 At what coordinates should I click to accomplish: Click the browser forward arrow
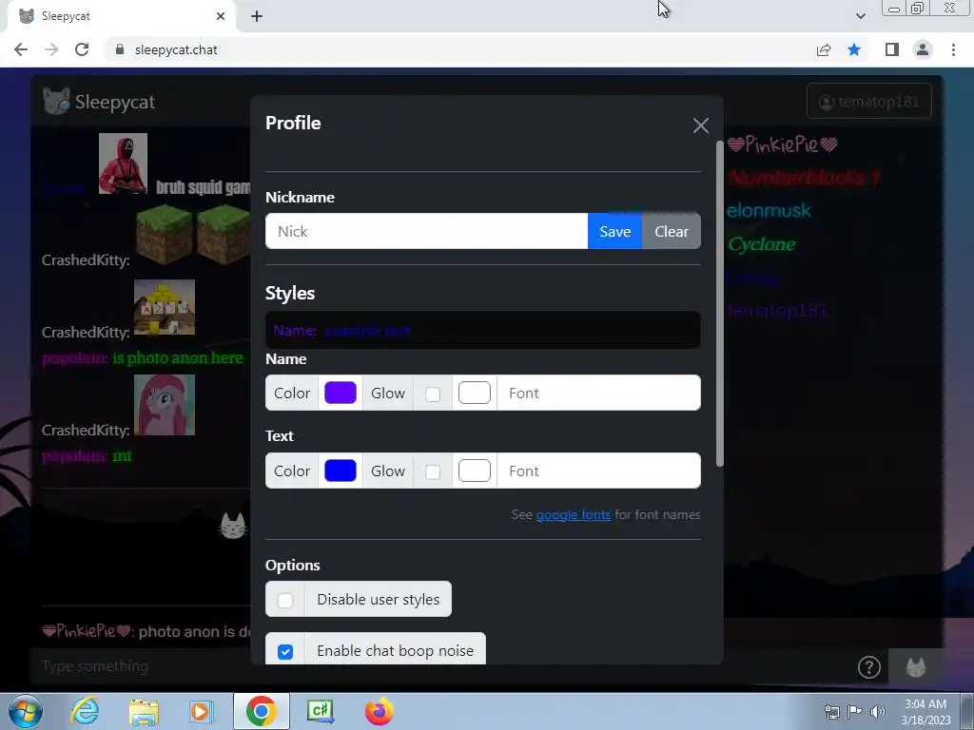click(51, 49)
